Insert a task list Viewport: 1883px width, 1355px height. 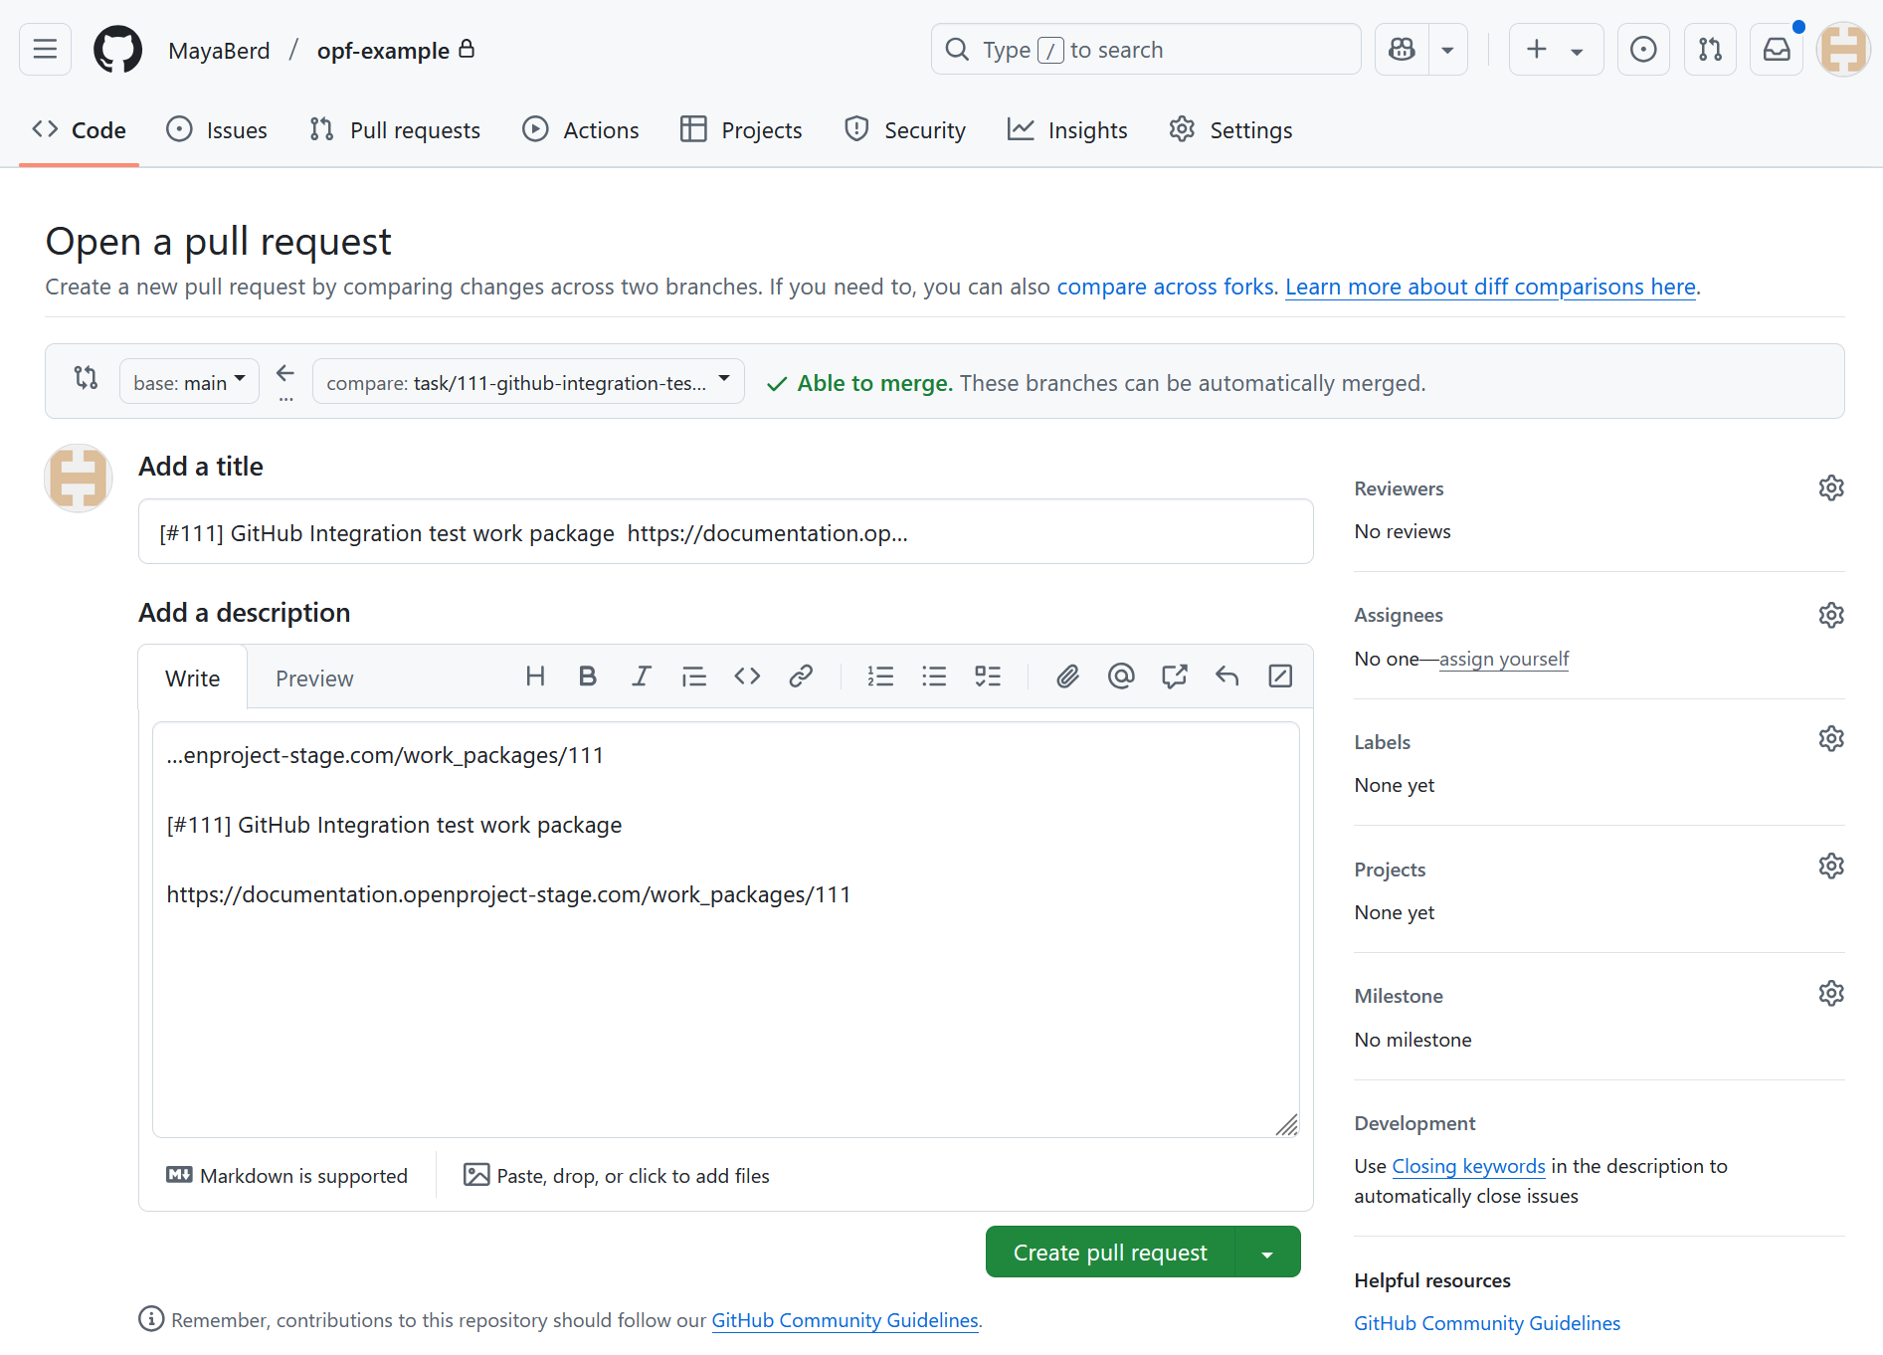(988, 676)
